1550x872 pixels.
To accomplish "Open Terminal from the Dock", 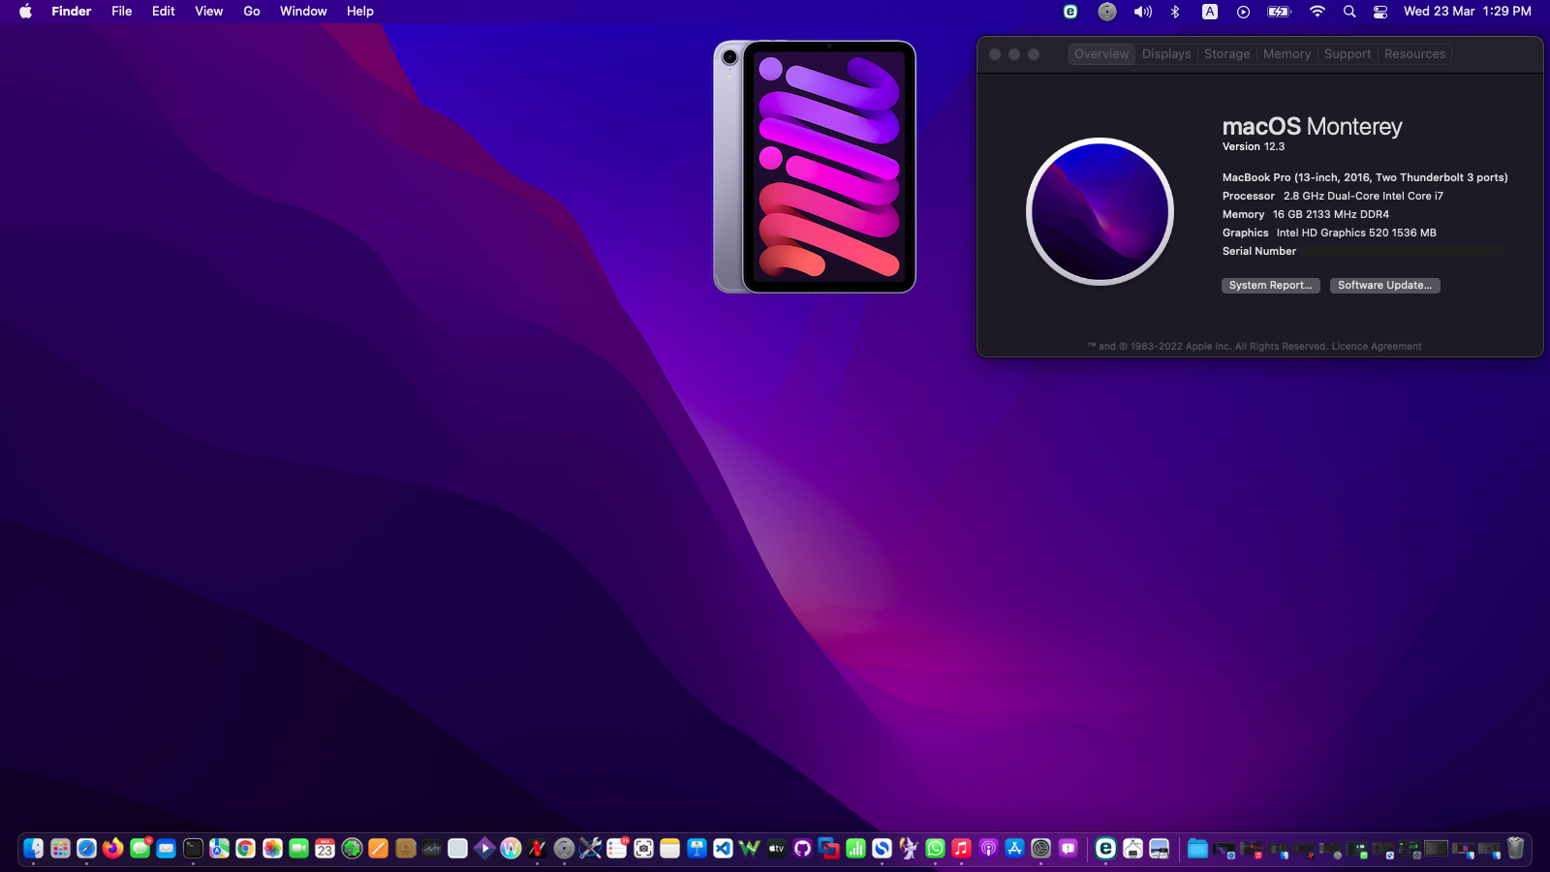I will pyautogui.click(x=193, y=849).
